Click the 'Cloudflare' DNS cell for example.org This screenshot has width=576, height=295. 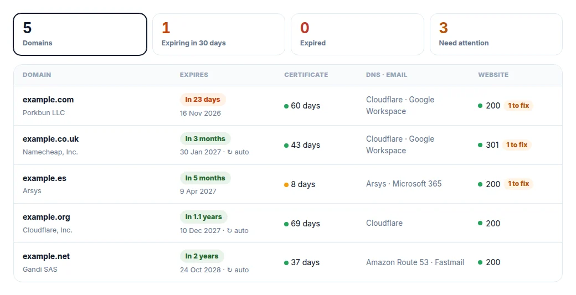[x=384, y=223]
